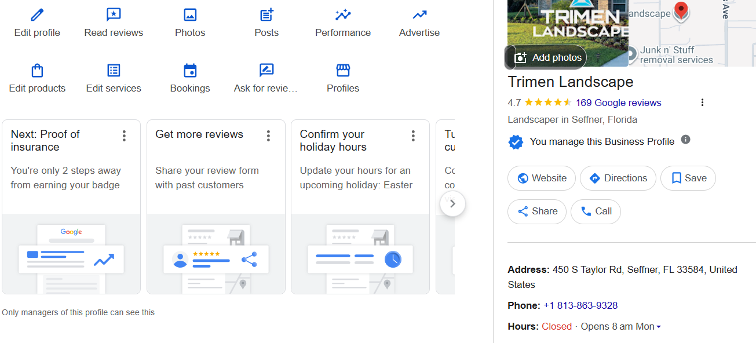756x343 pixels.
Task: Click the star rating 4.7 value
Action: coord(514,103)
